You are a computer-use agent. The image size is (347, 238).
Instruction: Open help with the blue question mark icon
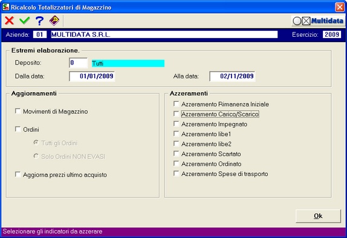[x=39, y=20]
